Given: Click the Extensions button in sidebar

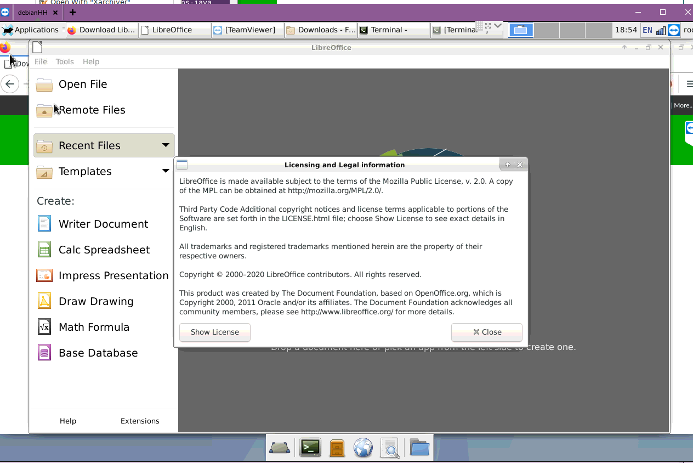Looking at the screenshot, I should pyautogui.click(x=140, y=421).
